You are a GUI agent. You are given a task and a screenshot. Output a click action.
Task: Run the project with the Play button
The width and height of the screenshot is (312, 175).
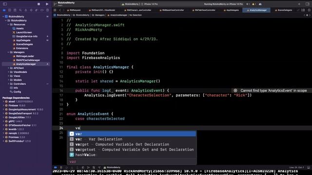click(47, 4)
